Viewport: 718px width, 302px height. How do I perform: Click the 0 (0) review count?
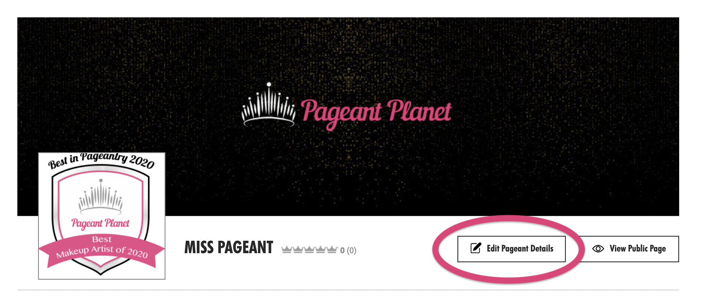pos(348,250)
